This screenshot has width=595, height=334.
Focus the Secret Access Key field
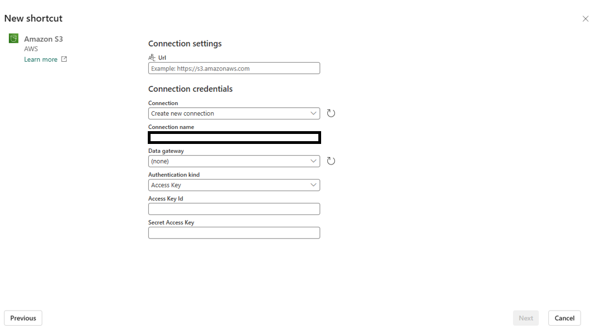click(234, 233)
